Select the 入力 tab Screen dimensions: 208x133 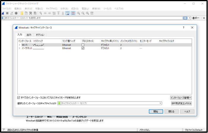coord(20,35)
